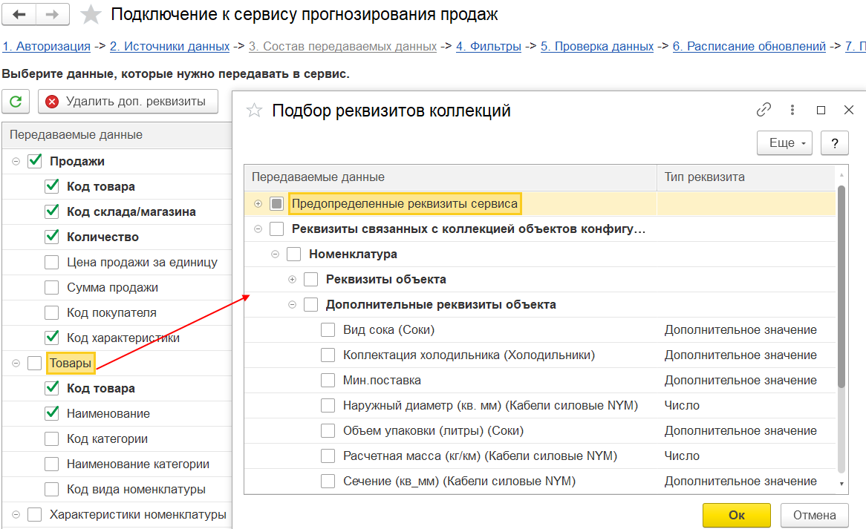The image size is (866, 529).
Task: Go to step 4. Фильтры
Action: (489, 46)
